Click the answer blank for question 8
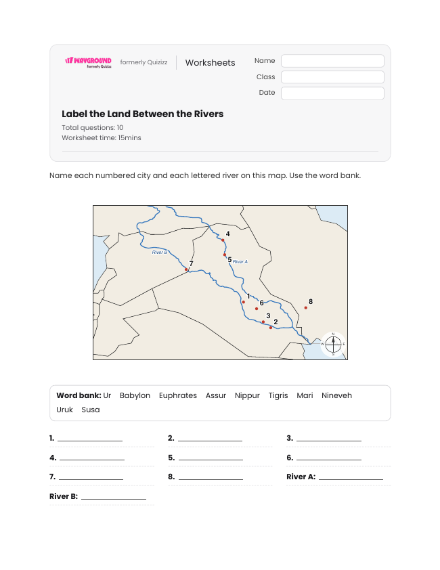Screen dimensions: 440x570 (x=211, y=477)
